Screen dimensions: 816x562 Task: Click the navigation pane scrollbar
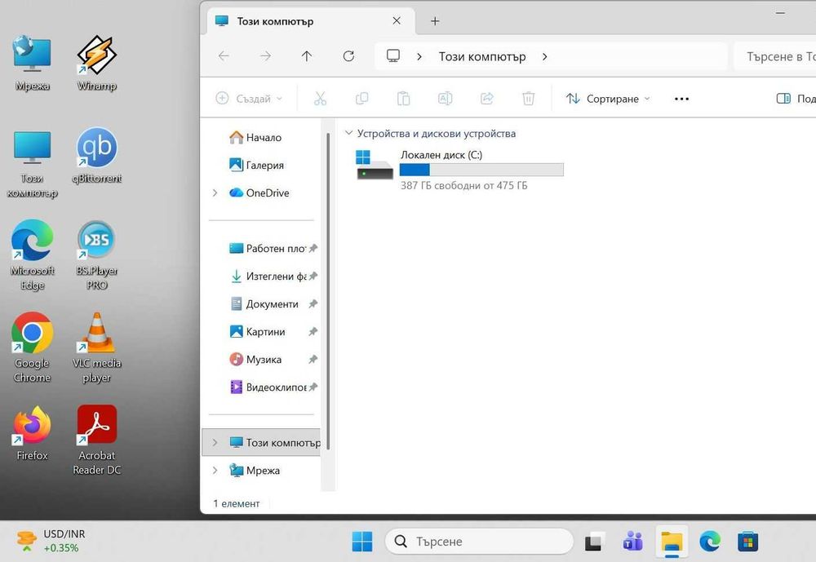click(x=328, y=291)
